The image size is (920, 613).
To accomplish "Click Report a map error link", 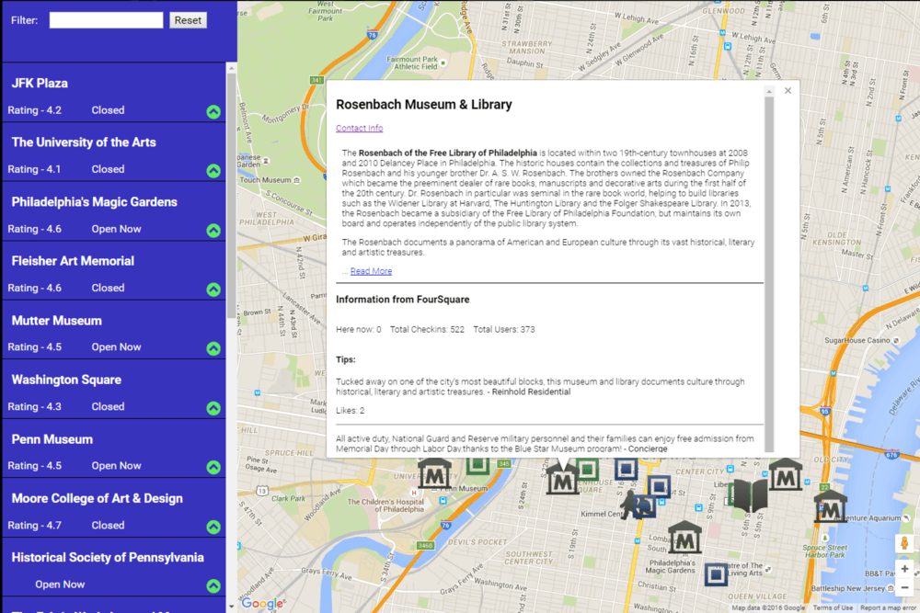I will coord(888,607).
